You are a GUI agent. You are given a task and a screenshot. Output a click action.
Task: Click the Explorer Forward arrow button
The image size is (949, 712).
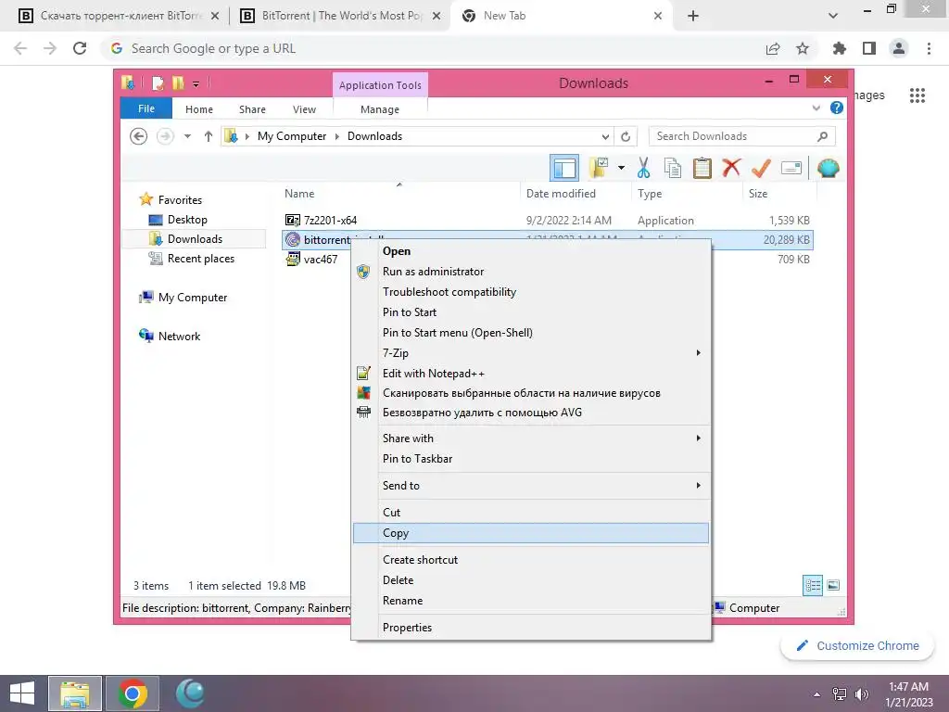click(165, 136)
